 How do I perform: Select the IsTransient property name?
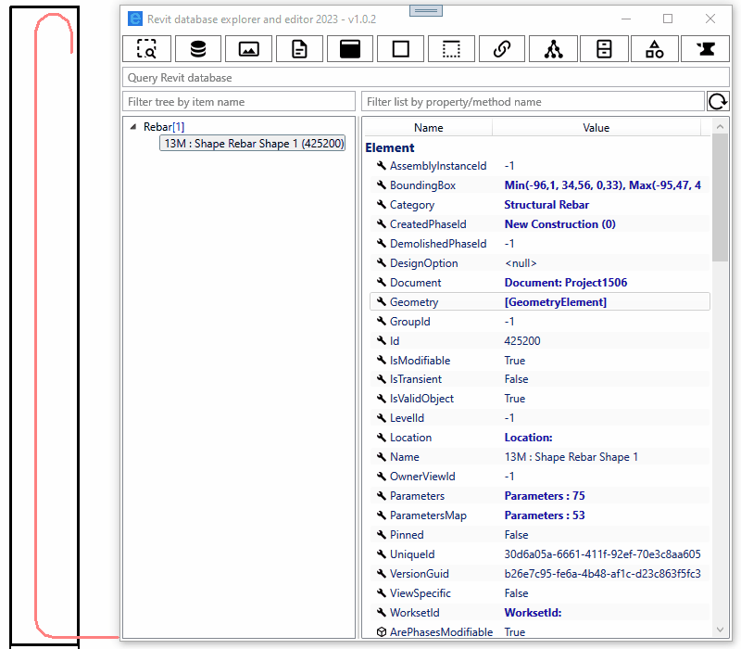pos(415,379)
